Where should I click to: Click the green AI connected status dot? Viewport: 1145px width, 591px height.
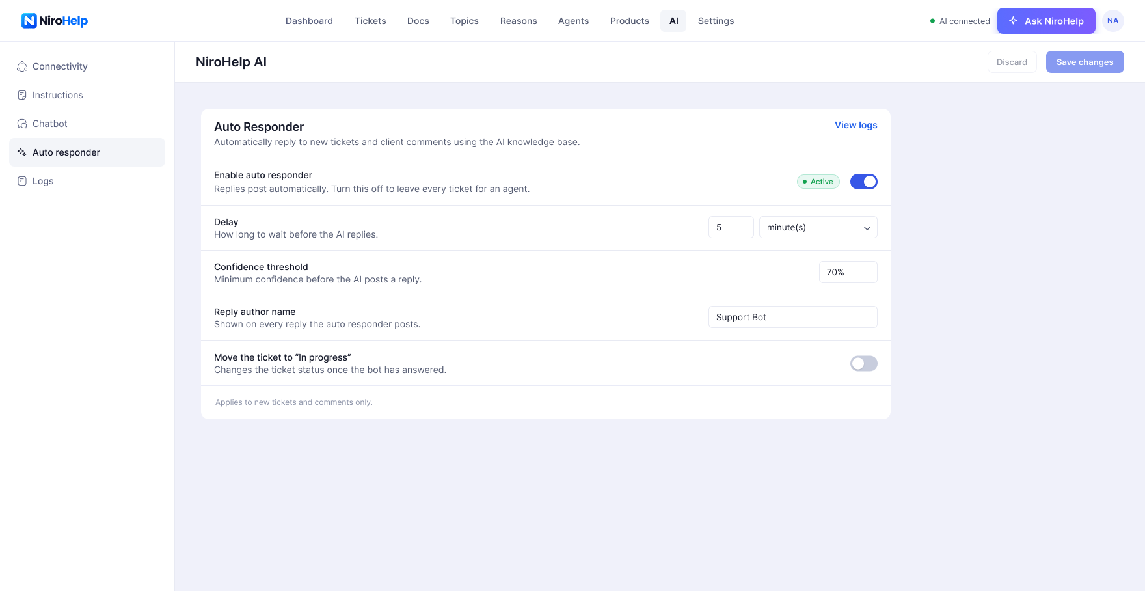(932, 21)
